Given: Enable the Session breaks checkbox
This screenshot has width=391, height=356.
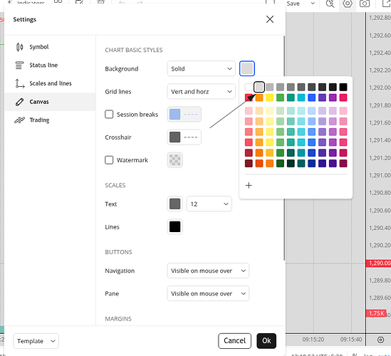Looking at the screenshot, I should click(x=109, y=115).
